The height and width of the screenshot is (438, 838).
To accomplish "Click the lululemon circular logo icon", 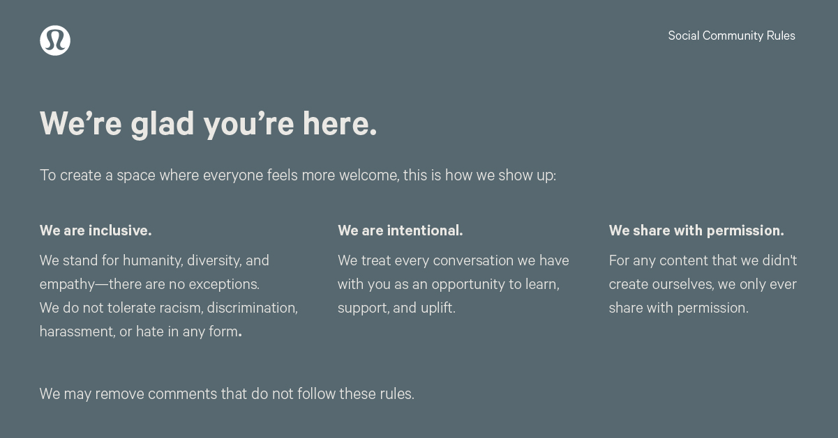I will (55, 40).
